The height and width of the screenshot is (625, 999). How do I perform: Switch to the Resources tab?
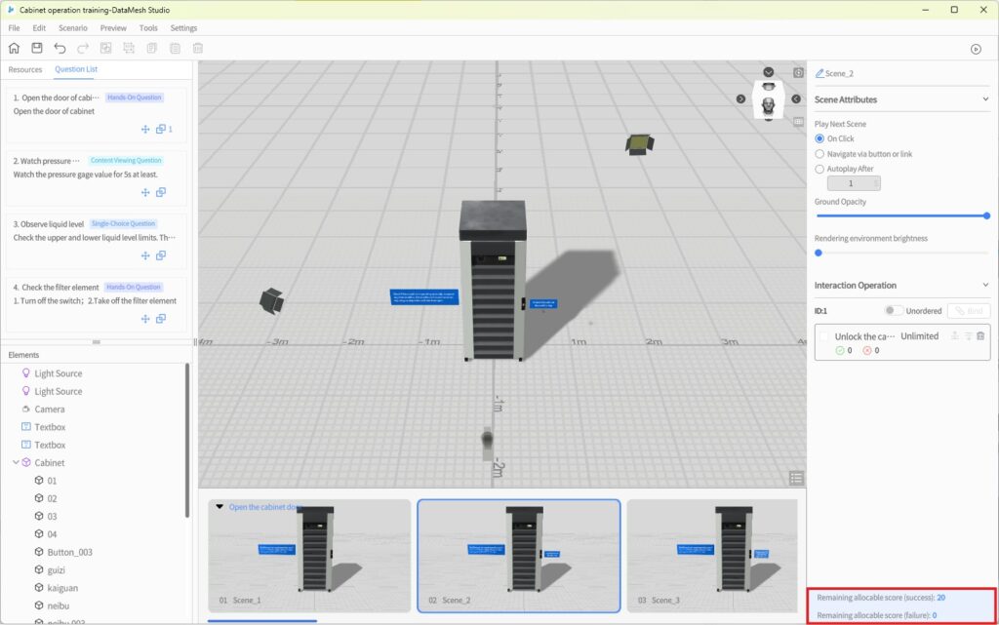click(25, 70)
